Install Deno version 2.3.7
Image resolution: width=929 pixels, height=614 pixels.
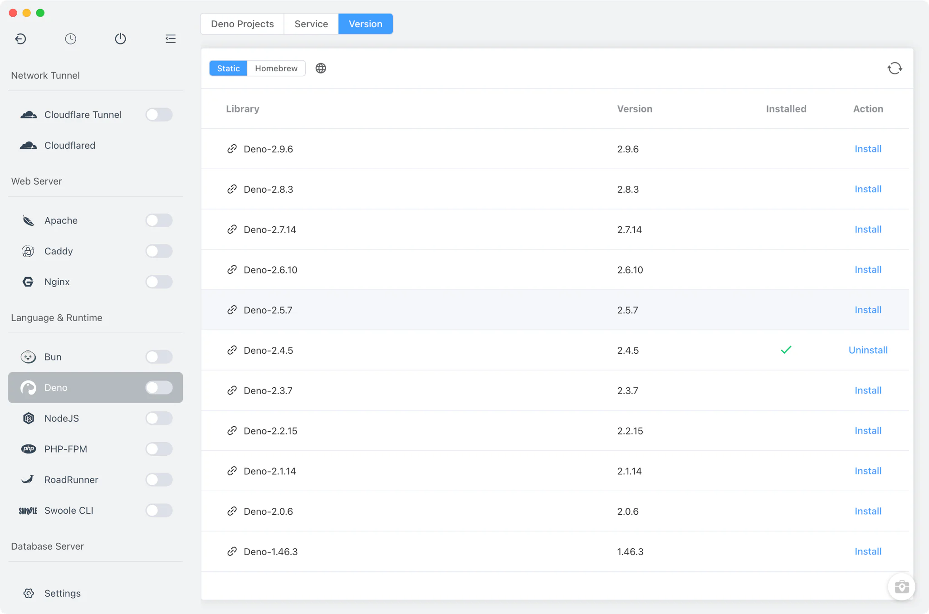click(x=868, y=390)
